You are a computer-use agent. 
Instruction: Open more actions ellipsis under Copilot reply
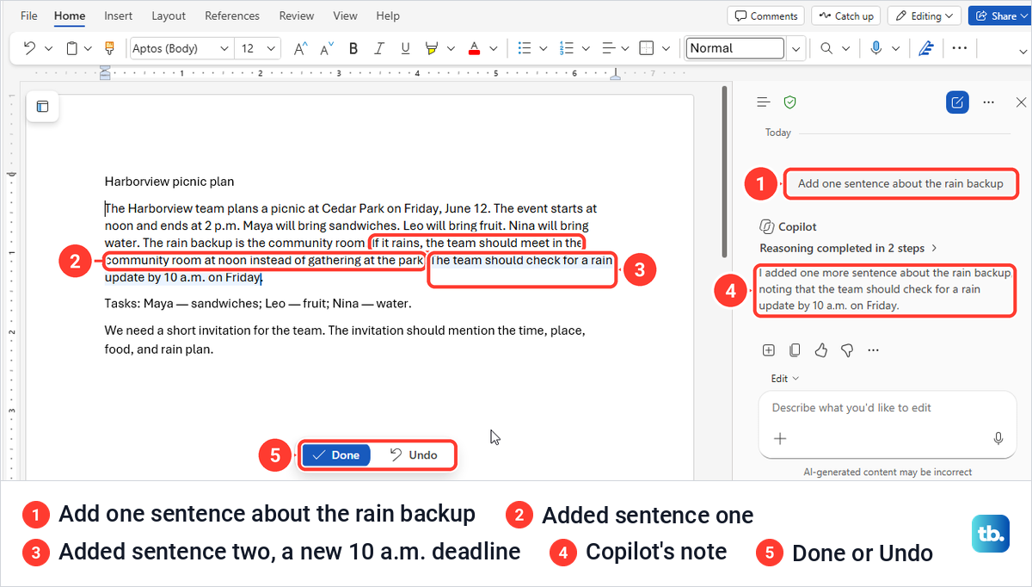(874, 349)
